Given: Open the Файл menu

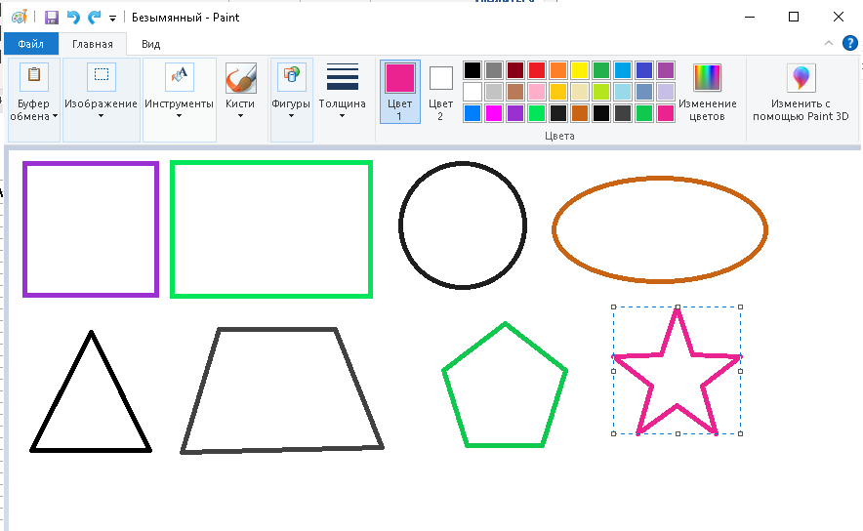Looking at the screenshot, I should coord(31,44).
